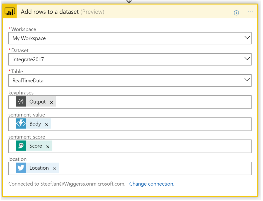This screenshot has height=201, width=263.
Task: Click the sentiment_value field label
Action: [27, 115]
